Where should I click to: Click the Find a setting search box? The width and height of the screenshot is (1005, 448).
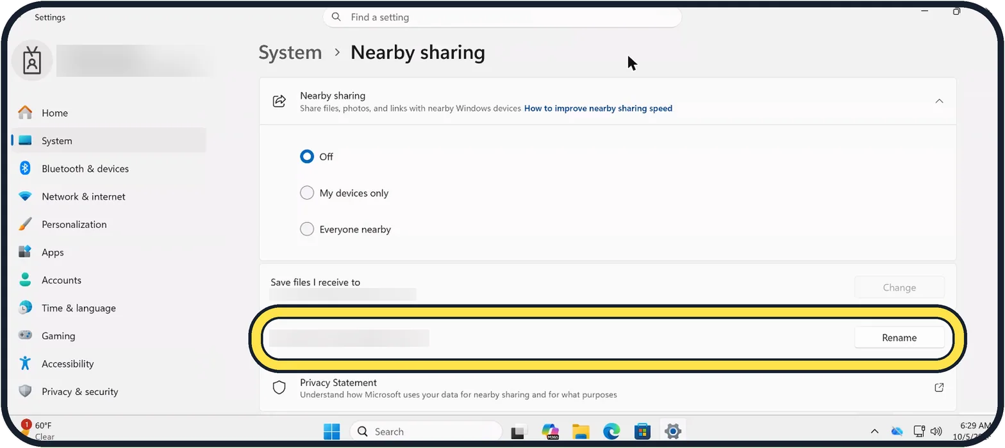[x=502, y=17]
